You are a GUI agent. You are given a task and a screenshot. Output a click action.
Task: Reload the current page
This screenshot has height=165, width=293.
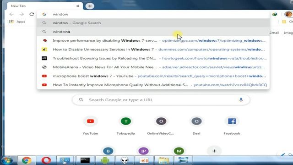pos(32,14)
